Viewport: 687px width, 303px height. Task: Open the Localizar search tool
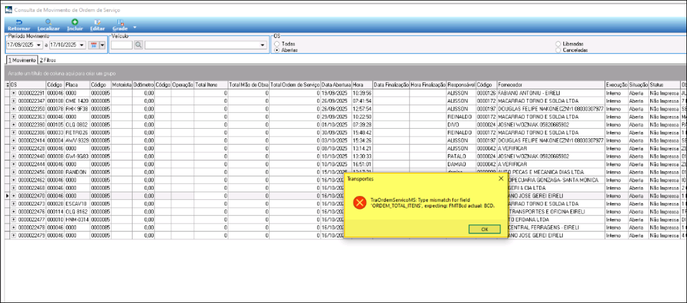tap(49, 22)
